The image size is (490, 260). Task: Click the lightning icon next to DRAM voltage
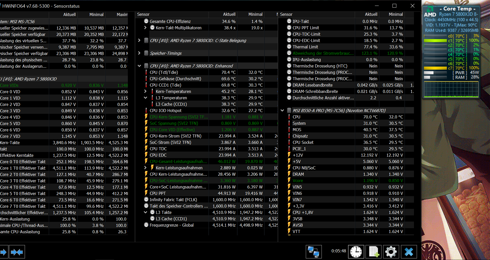click(289, 174)
